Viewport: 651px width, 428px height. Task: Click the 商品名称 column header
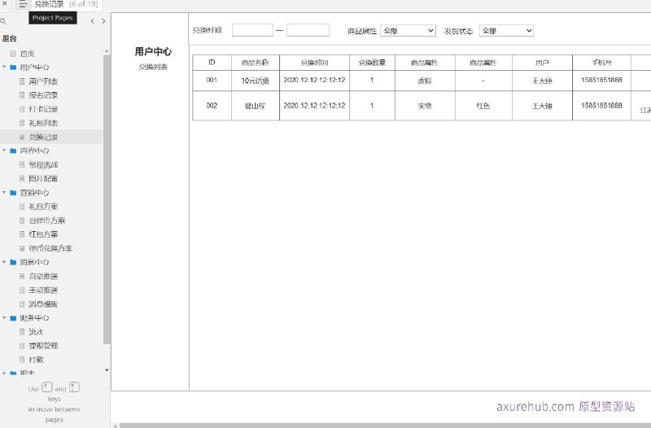click(x=256, y=63)
